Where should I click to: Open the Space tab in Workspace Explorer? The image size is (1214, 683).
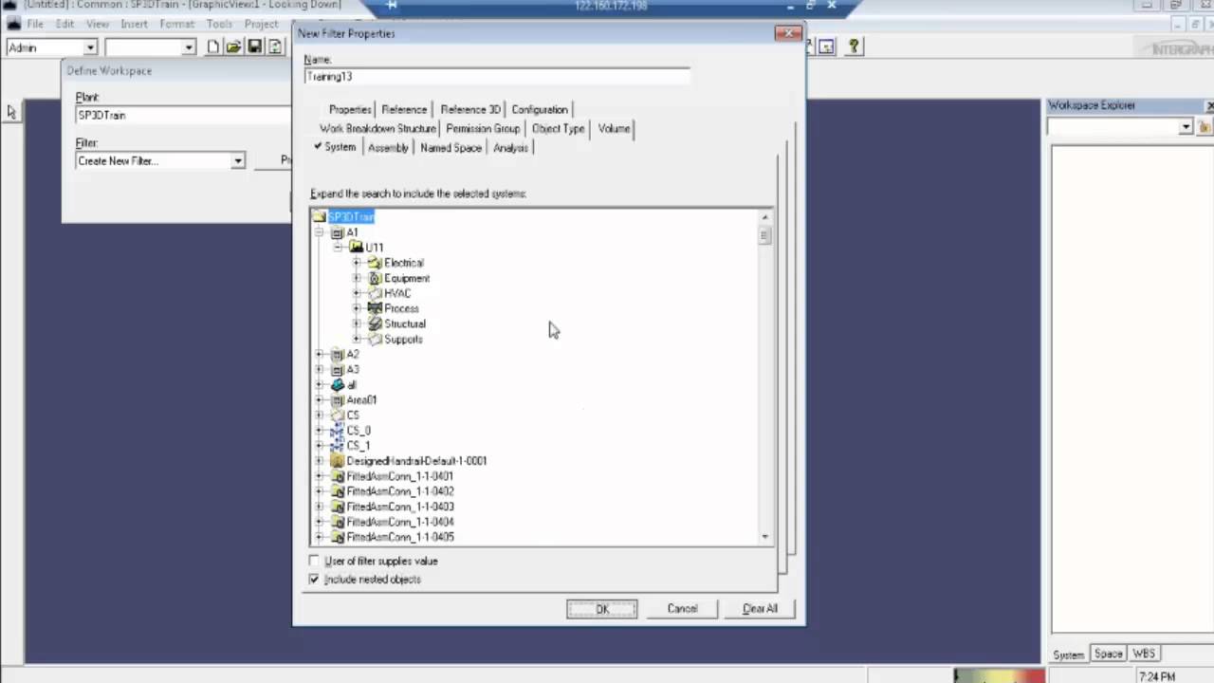point(1108,654)
